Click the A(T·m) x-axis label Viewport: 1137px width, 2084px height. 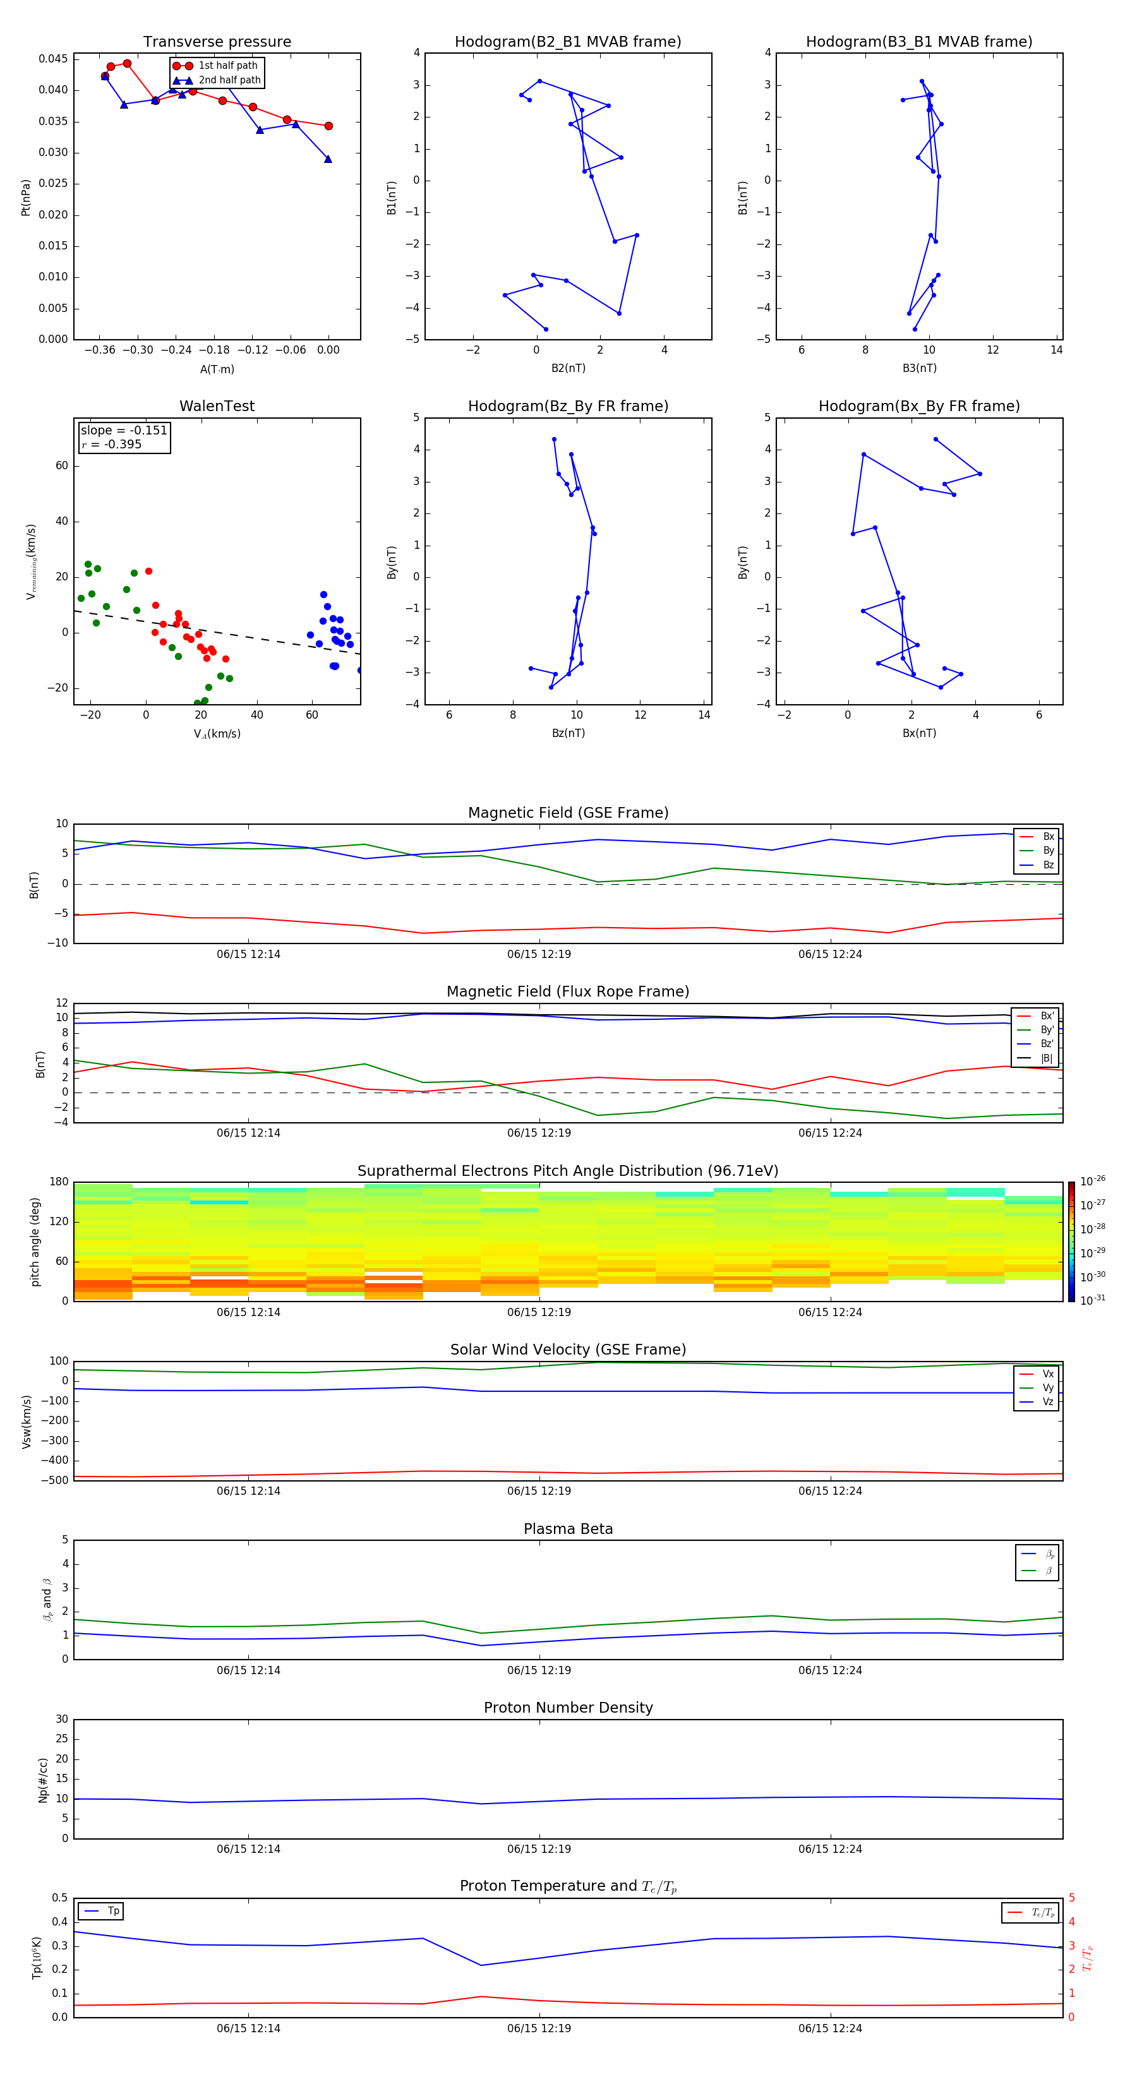click(x=217, y=369)
